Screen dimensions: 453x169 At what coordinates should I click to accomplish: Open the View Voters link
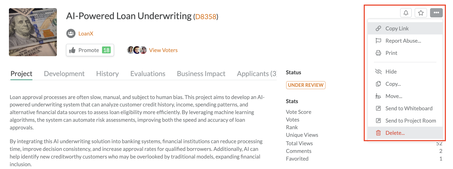click(163, 50)
